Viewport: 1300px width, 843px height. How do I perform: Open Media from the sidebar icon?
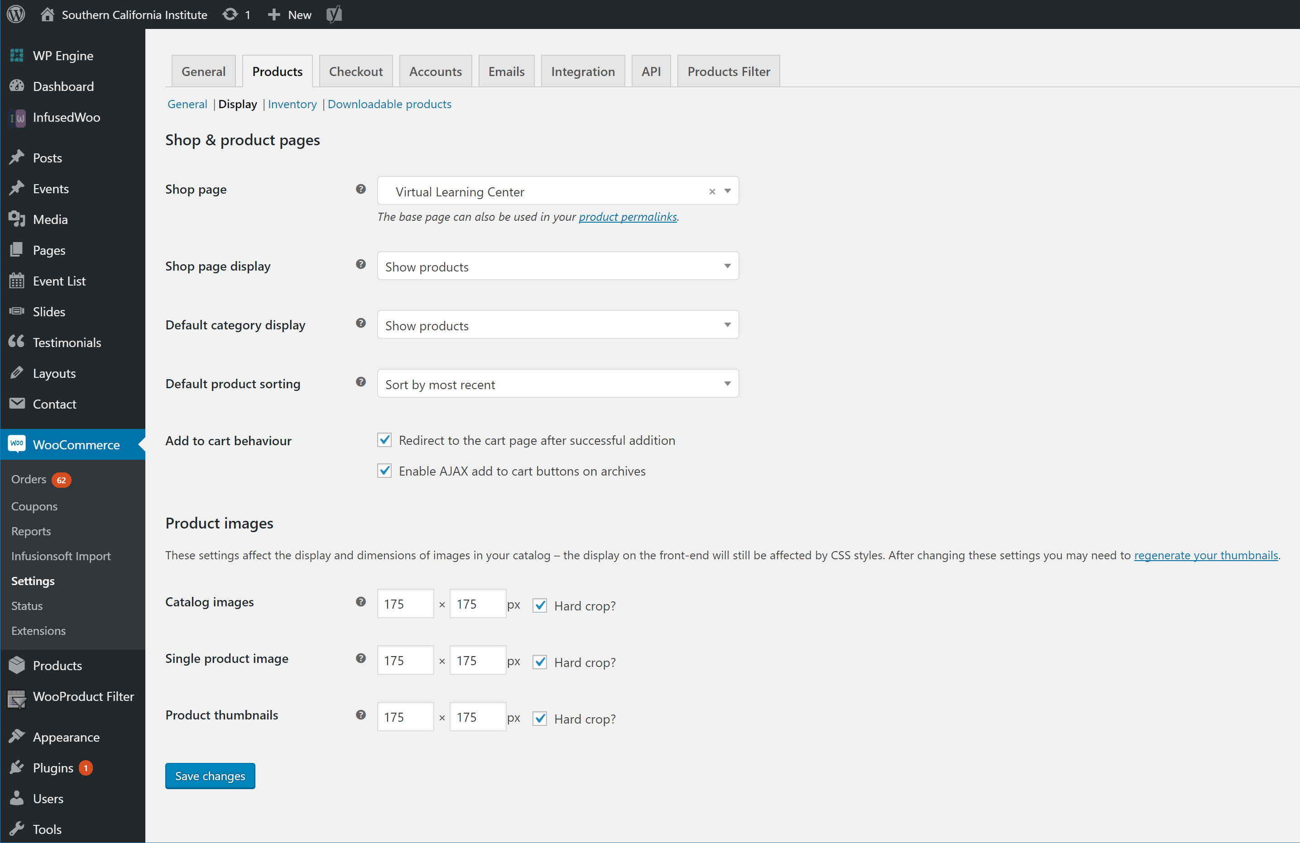tap(17, 219)
